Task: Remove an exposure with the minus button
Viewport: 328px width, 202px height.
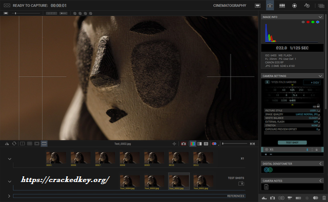Action: (271, 154)
